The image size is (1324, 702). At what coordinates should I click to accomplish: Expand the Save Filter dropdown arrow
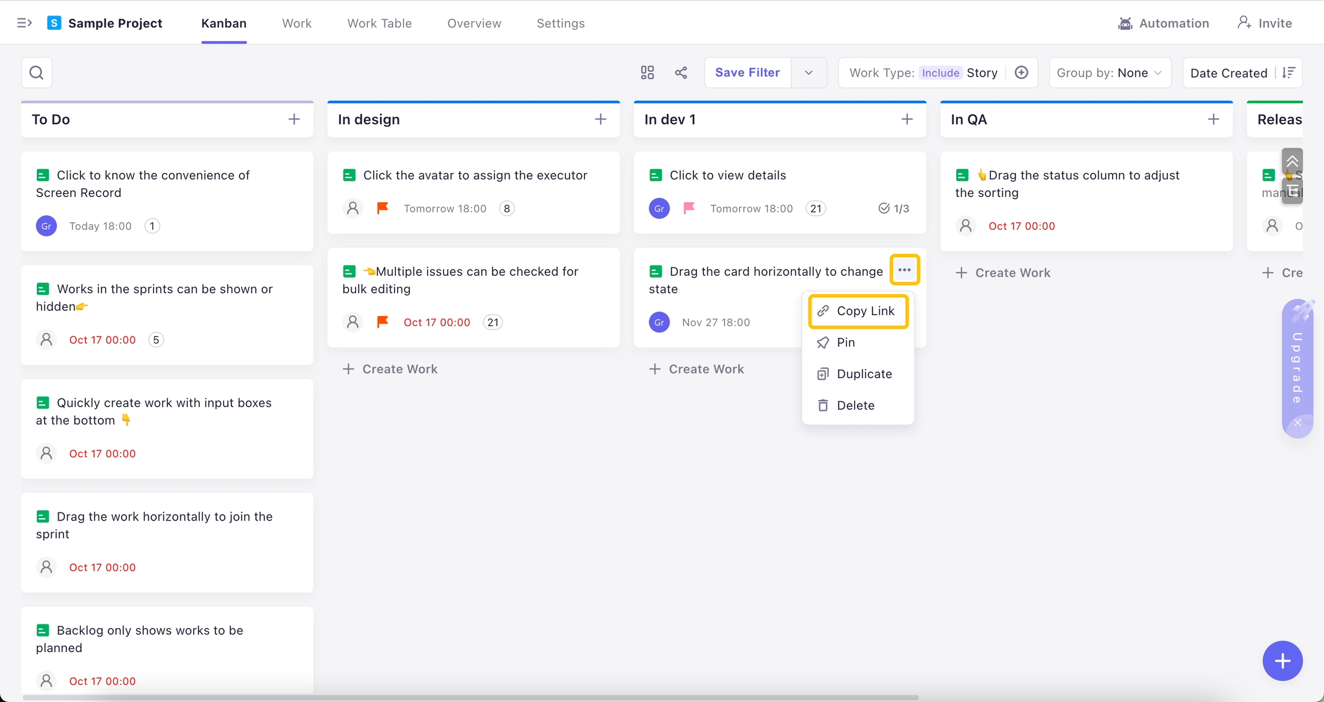click(x=809, y=73)
